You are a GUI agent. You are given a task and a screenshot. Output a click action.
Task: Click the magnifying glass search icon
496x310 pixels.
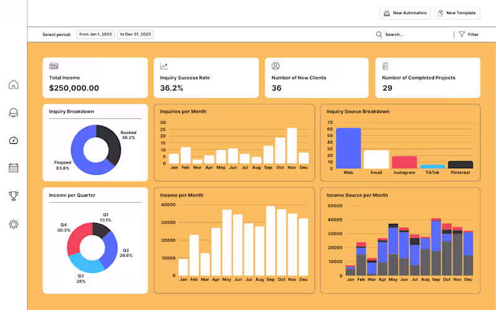click(x=379, y=34)
